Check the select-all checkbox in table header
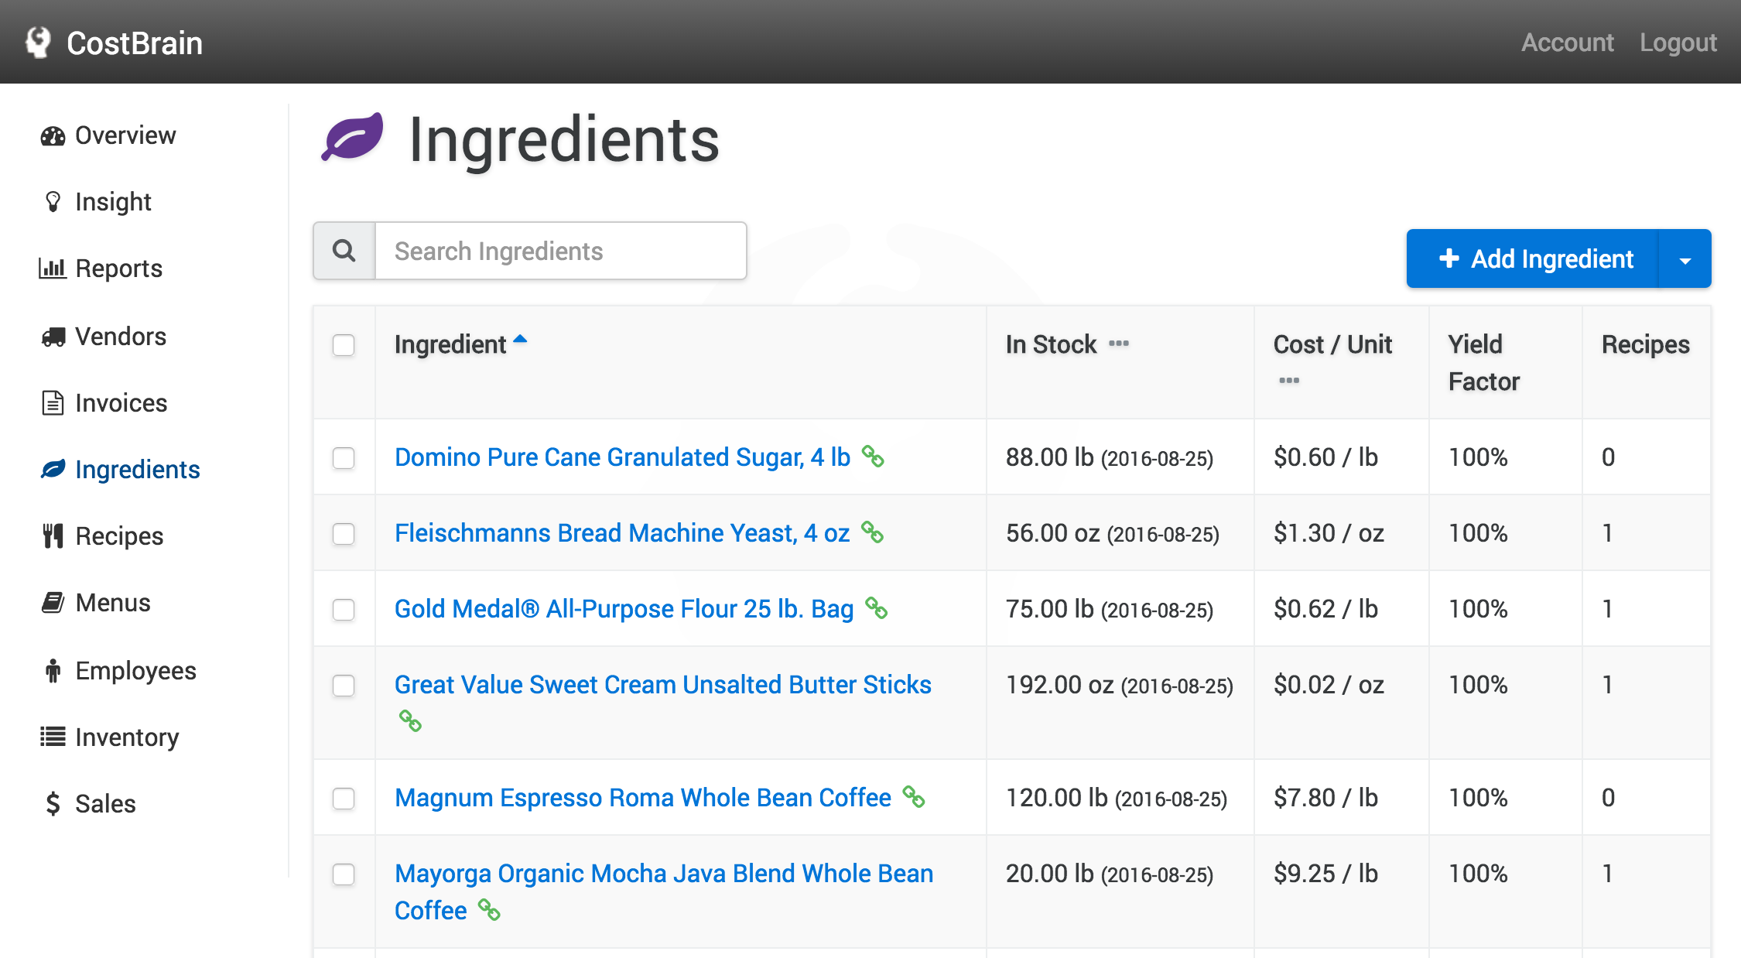Screen dimensions: 1741x958 (x=344, y=345)
